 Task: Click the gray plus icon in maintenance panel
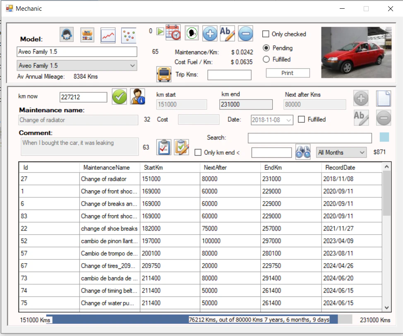pos(361,98)
